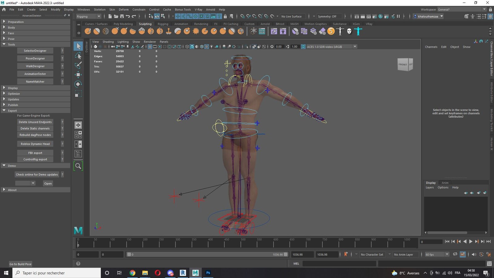Click the WalkDesigner button
Image resolution: width=494 pixels, height=278 pixels.
[35, 66]
